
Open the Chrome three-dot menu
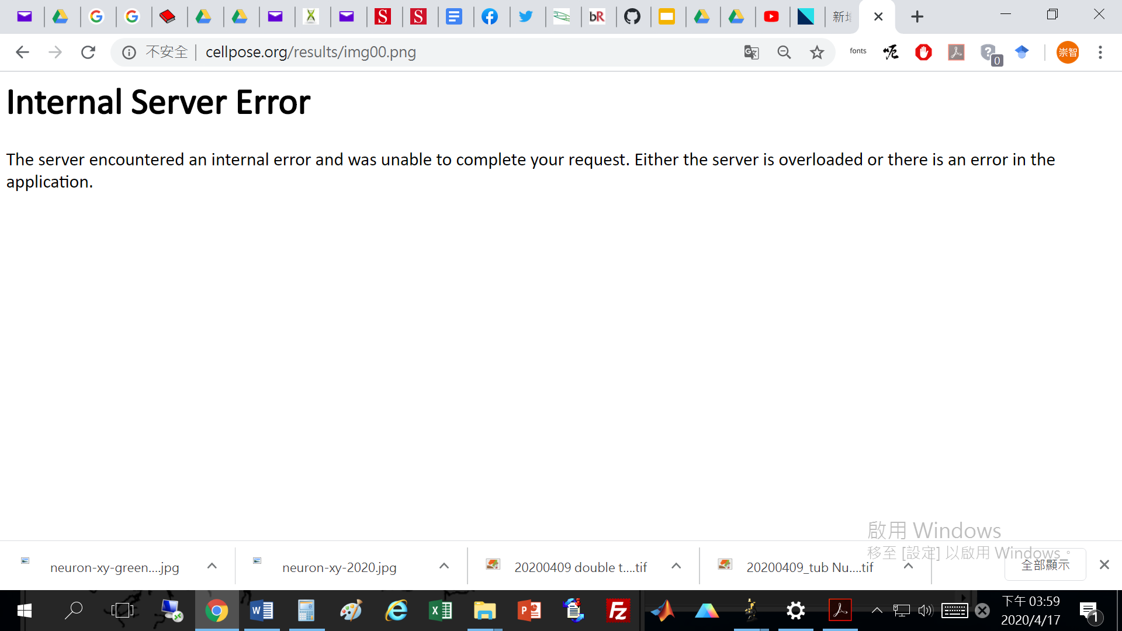coord(1100,53)
